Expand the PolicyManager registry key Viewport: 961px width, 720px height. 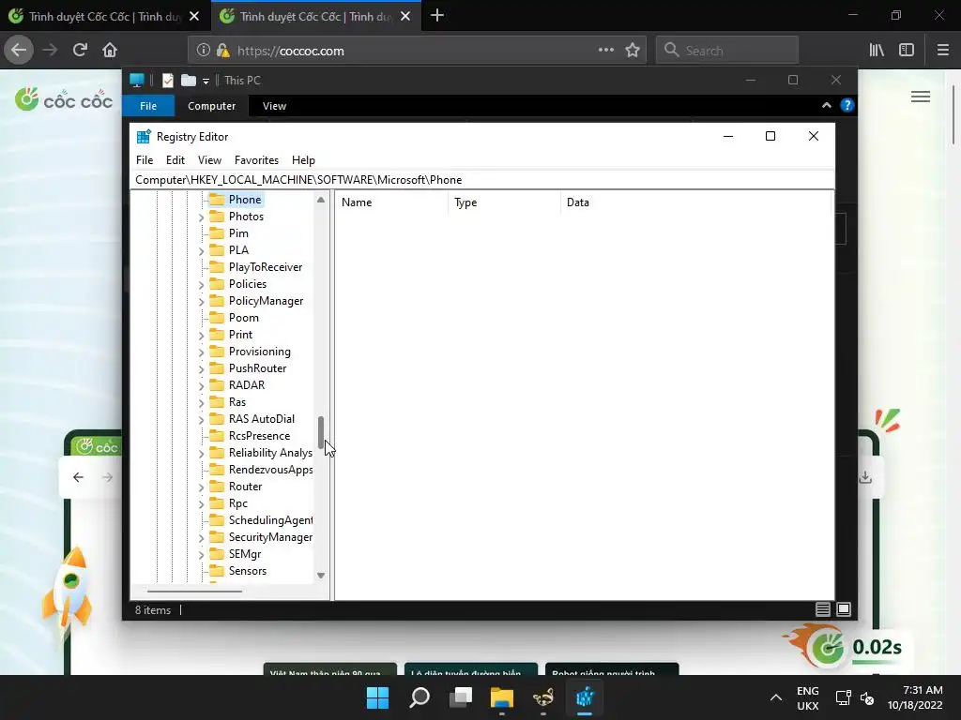[201, 301]
